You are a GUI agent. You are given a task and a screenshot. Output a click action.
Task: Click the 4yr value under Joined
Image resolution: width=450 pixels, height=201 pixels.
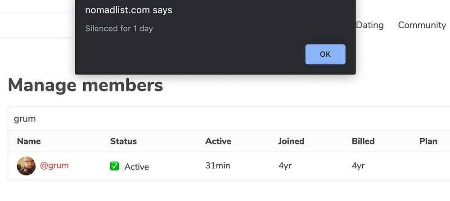pyautogui.click(x=285, y=166)
